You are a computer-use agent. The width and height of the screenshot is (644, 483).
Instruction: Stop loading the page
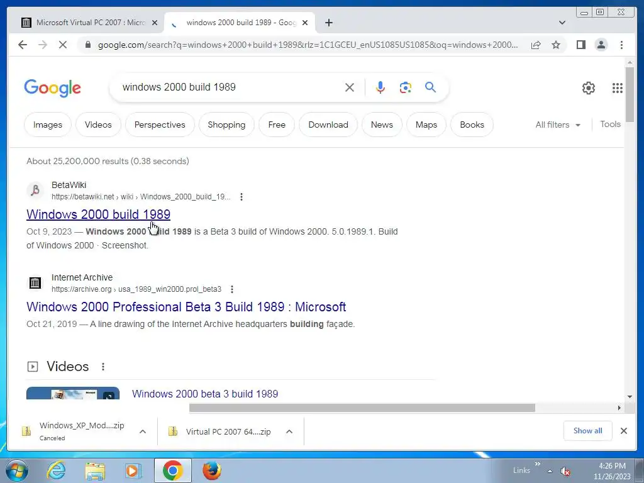(63, 45)
